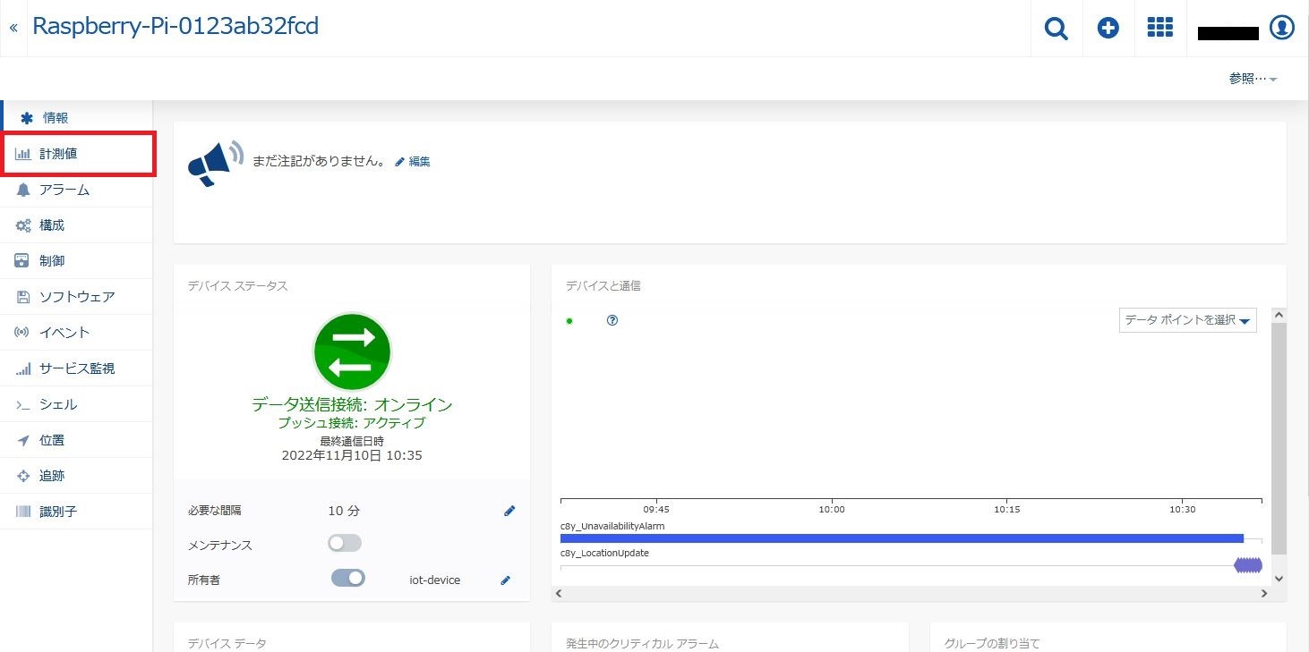Open the user profile icon
Screen dimensions: 1309x652
coord(1282,29)
